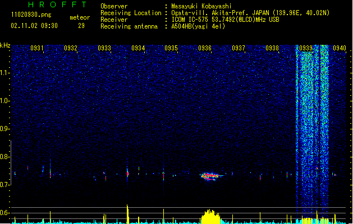The image size is (353, 224).
Task: Click the 'Observer' field label
Action: point(114,6)
